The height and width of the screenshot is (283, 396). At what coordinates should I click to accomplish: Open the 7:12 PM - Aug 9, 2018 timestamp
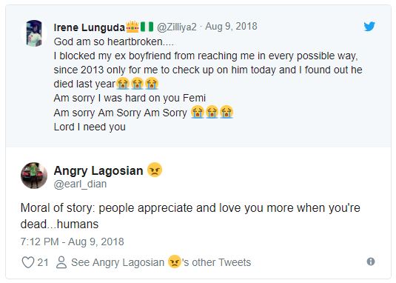click(73, 242)
